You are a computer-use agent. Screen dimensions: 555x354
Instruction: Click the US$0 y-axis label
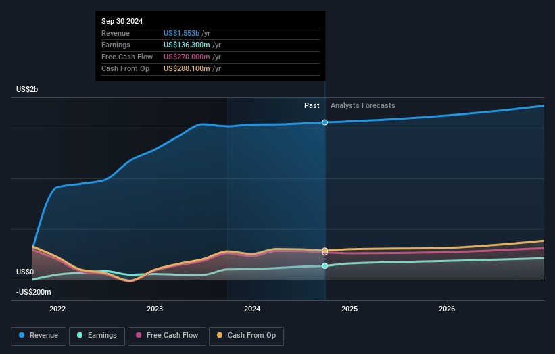(25, 272)
